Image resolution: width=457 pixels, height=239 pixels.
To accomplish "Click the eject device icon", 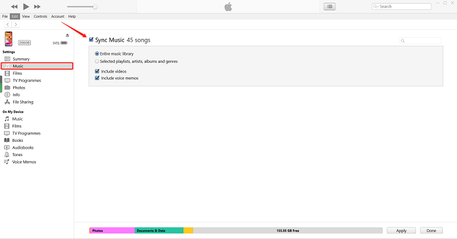I will coord(67,35).
